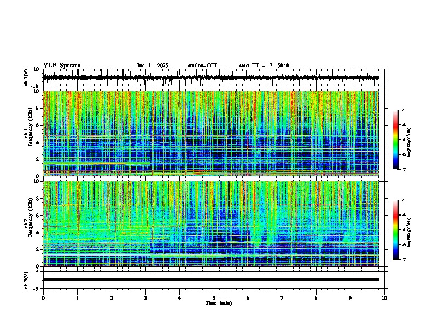This screenshot has width=433, height=334.
Task: Click time axis tick label "3"
Action: (145, 298)
